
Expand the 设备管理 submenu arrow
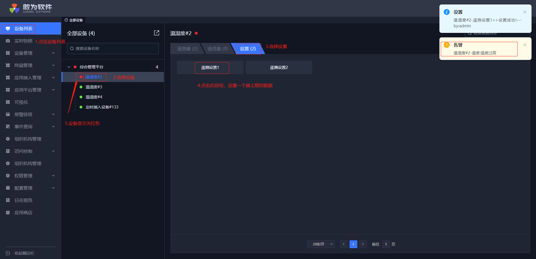point(53,53)
